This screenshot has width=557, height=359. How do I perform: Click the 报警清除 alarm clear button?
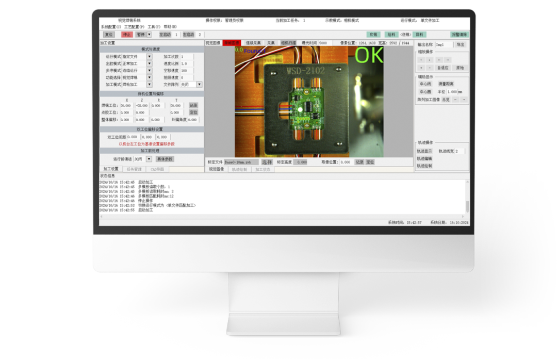460,35
